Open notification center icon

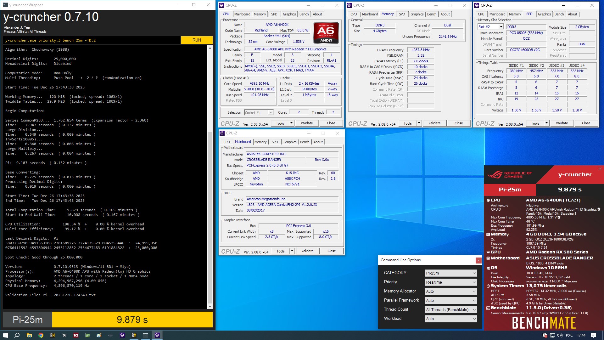pos(594,335)
